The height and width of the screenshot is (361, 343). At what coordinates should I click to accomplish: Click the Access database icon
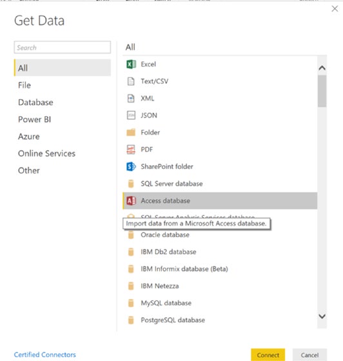(x=132, y=200)
